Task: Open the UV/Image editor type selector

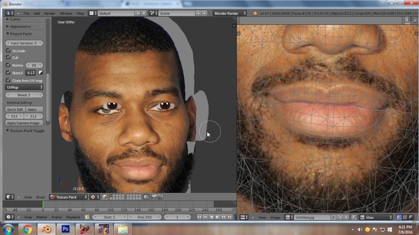Action: coord(244,217)
